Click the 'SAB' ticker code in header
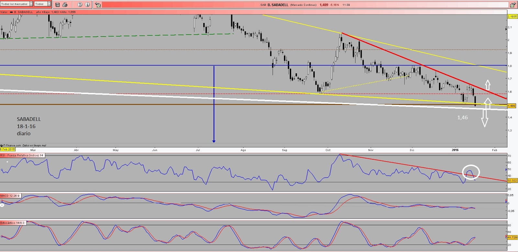 click(x=263, y=5)
